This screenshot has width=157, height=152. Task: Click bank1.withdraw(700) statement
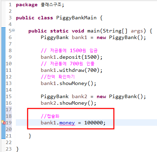(x=71, y=70)
